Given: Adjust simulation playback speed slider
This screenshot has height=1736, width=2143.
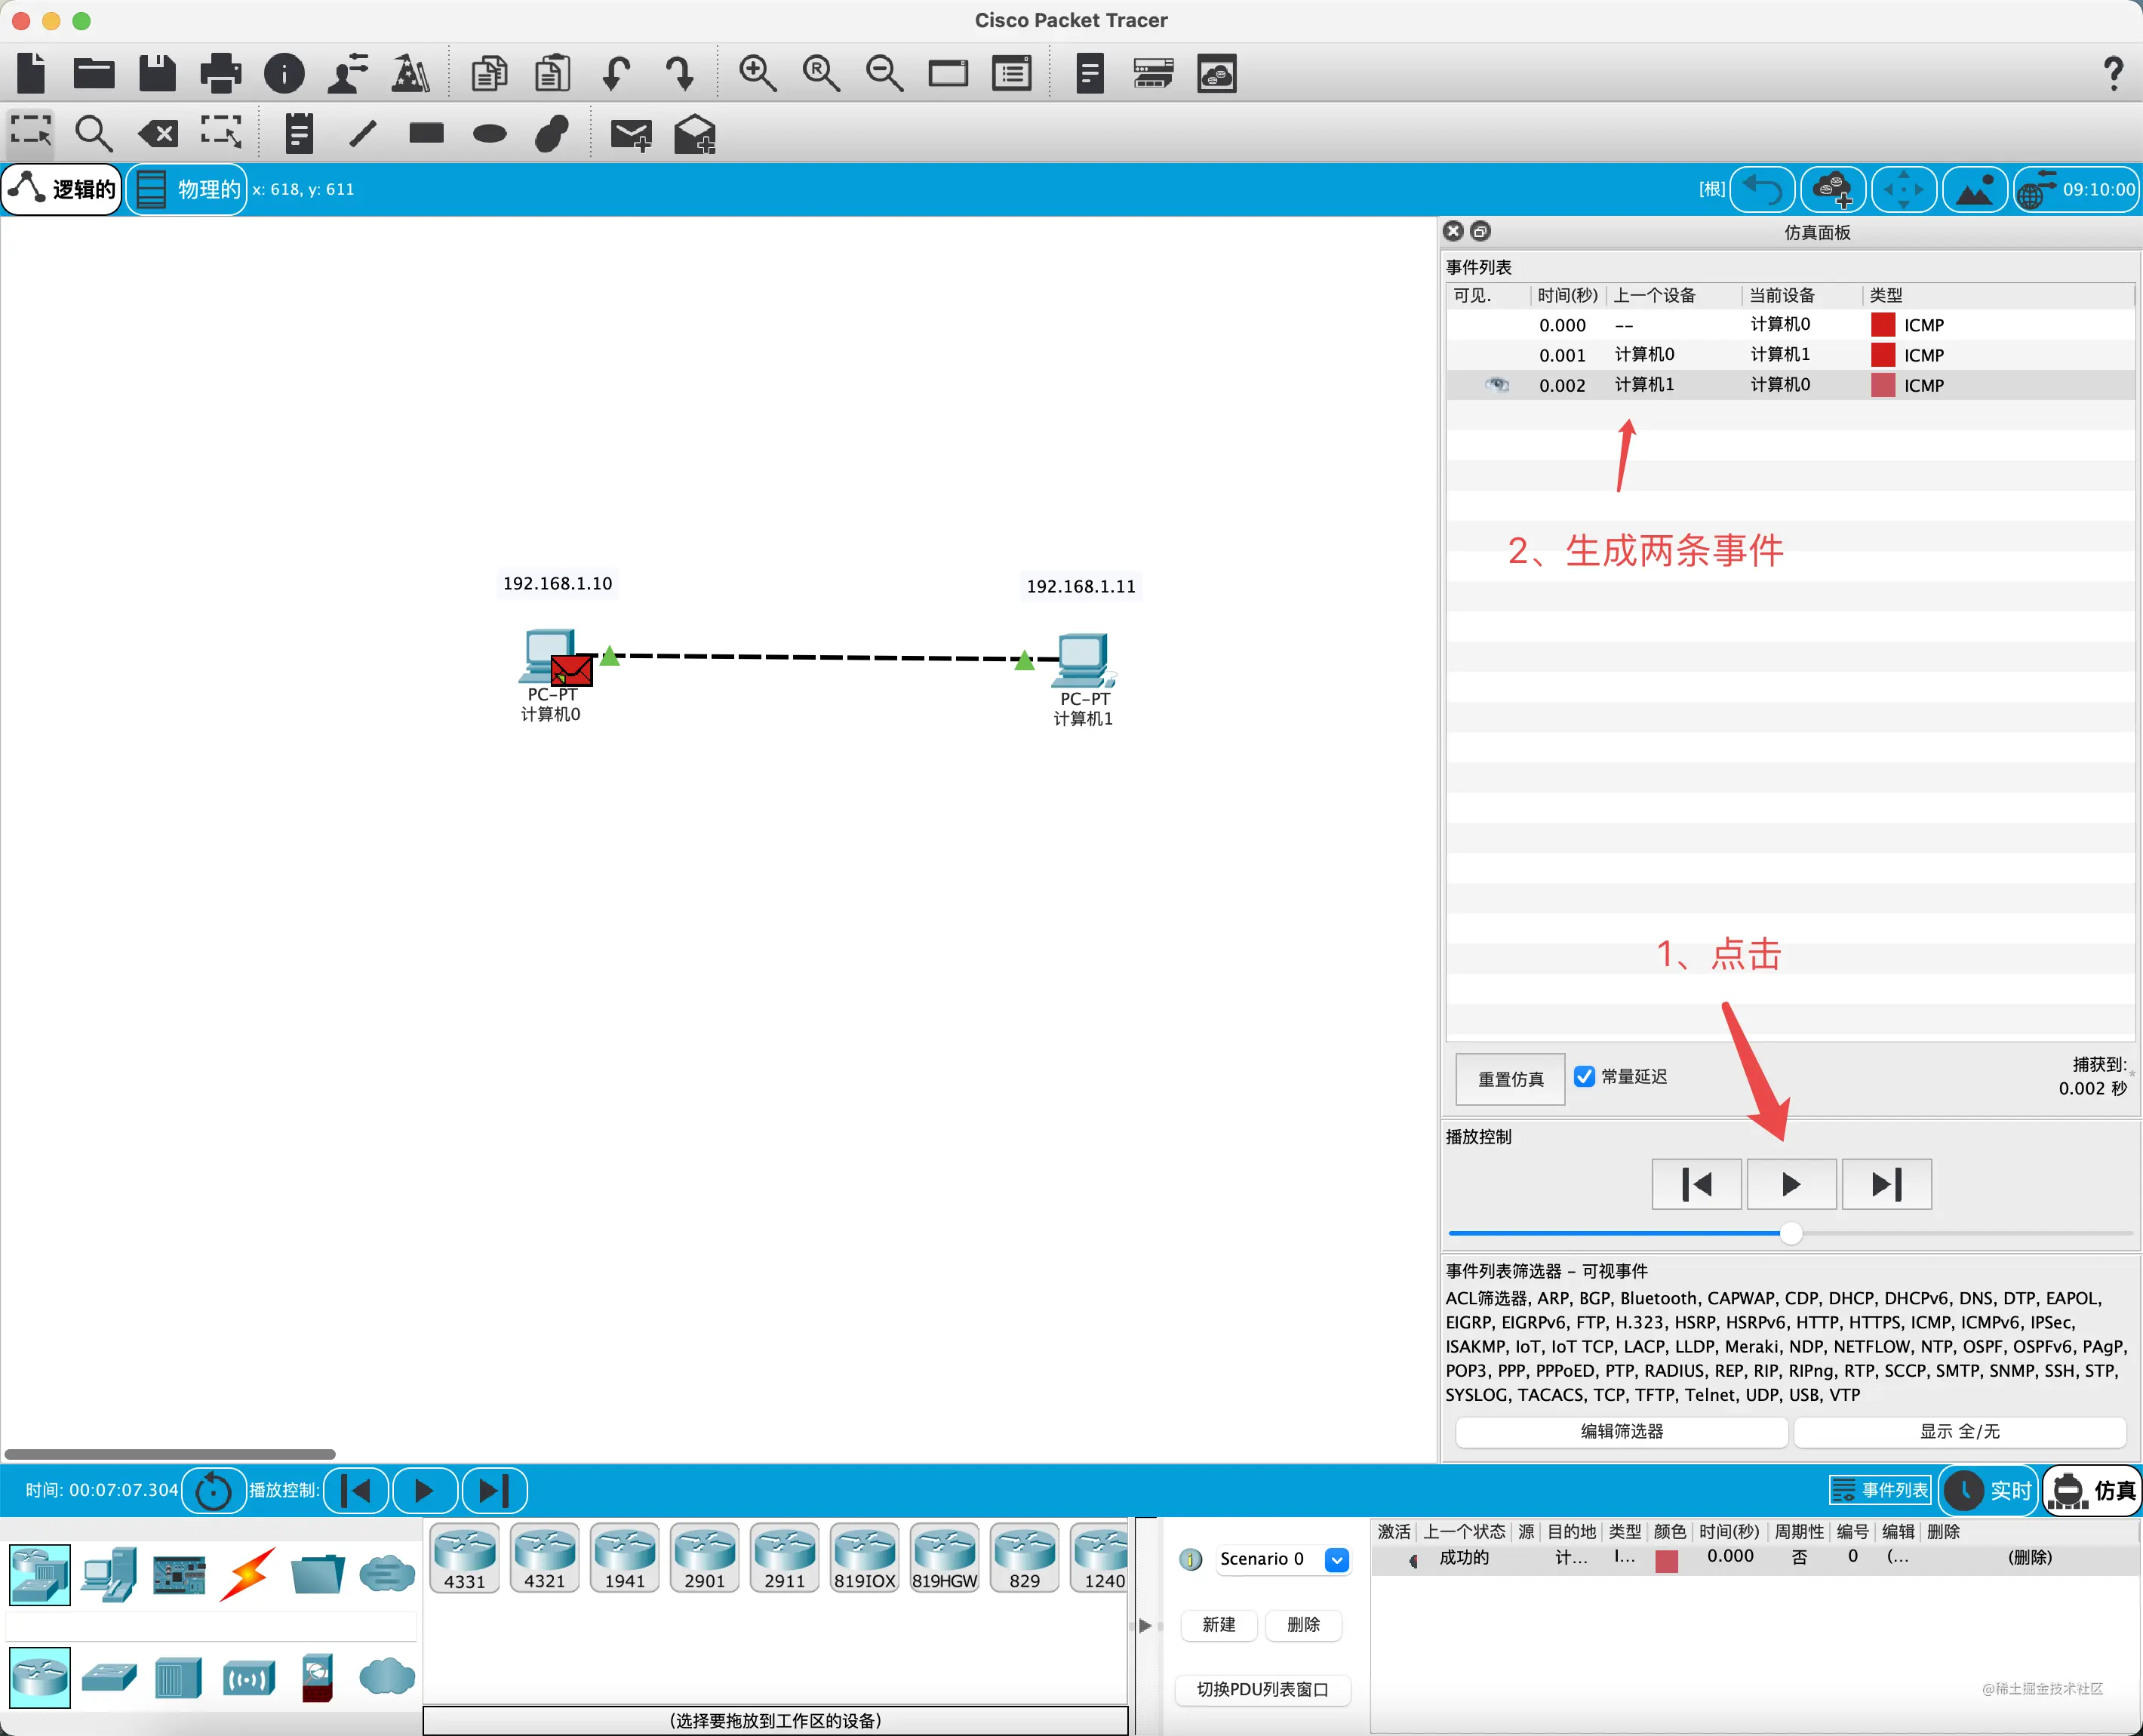Looking at the screenshot, I should (1790, 1233).
